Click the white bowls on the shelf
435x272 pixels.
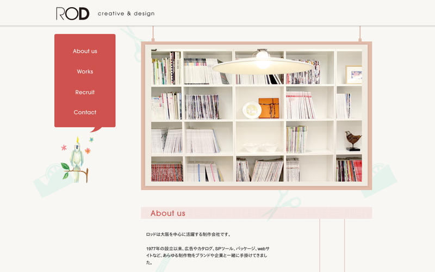point(260,147)
